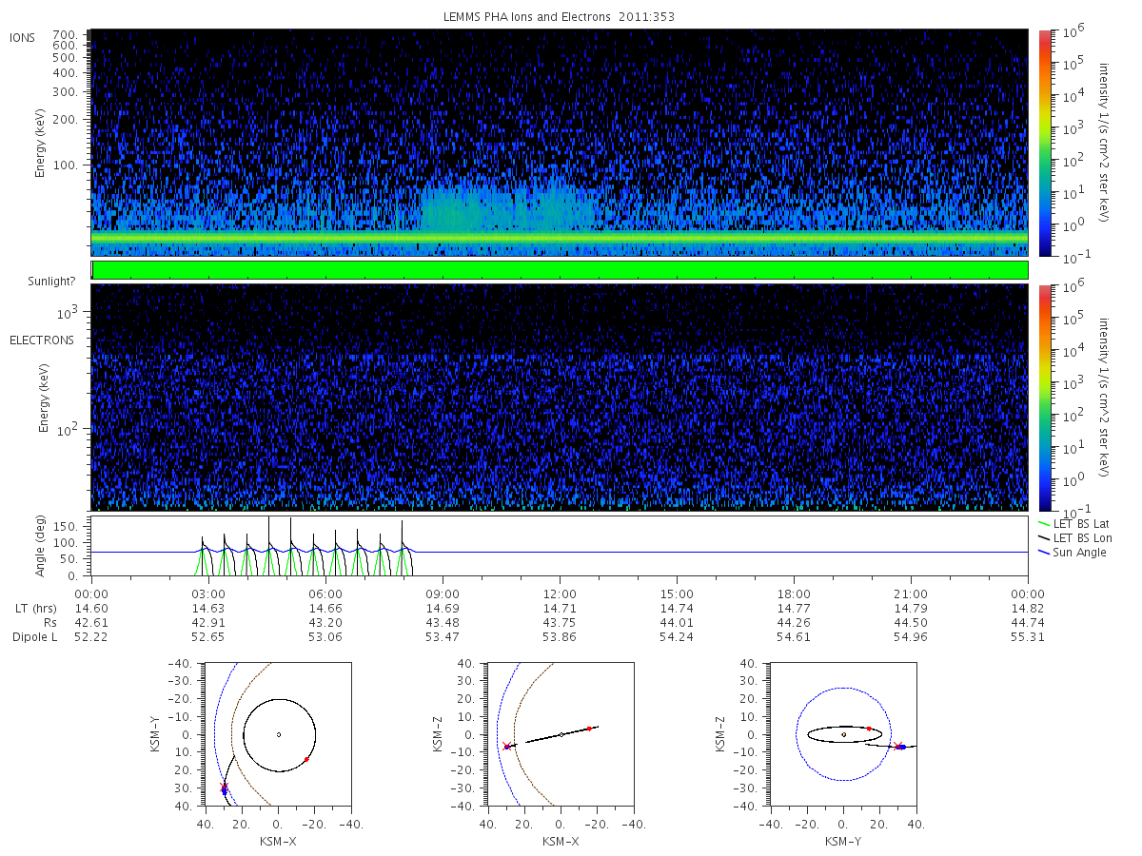
Task: Open the right KSM-Y/KSM-Z orbit plot
Action: [843, 734]
